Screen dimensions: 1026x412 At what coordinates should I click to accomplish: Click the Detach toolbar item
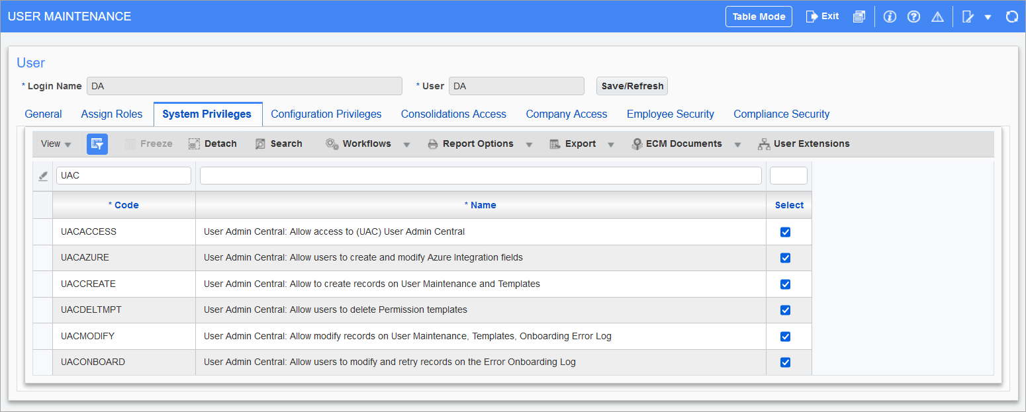[212, 144]
